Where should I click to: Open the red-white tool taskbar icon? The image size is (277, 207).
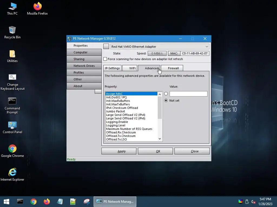(87, 202)
